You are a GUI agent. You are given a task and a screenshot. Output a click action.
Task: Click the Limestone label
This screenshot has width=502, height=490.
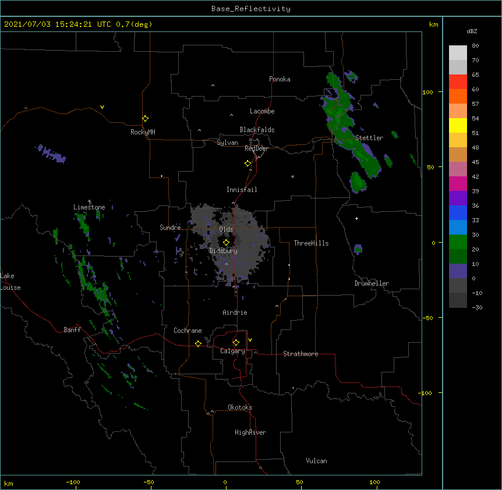[89, 207]
